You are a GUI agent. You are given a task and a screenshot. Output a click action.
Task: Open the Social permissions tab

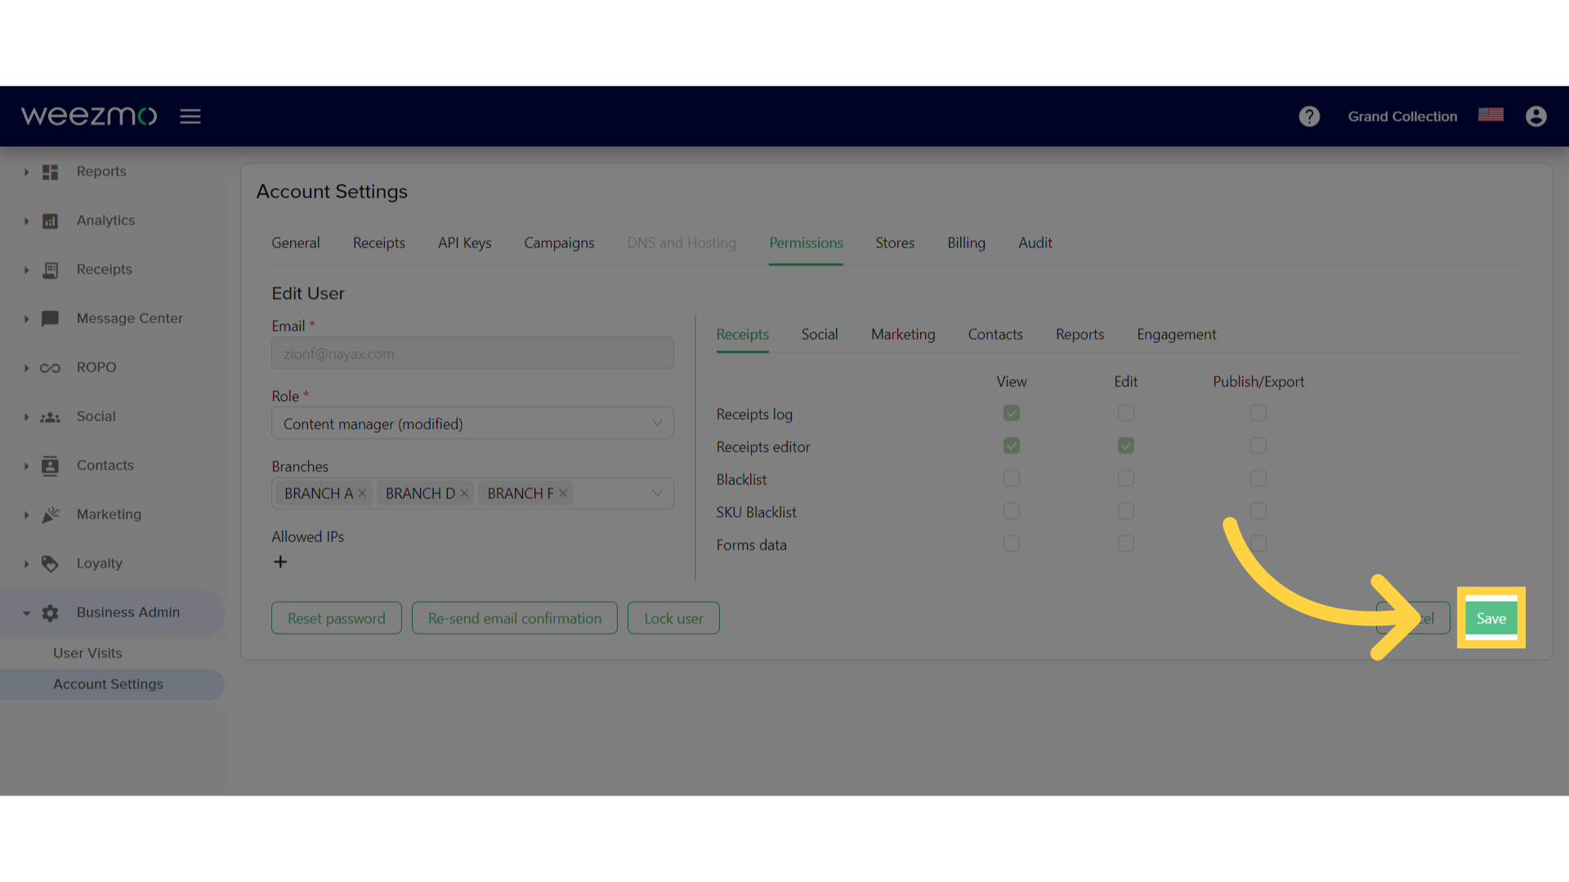click(820, 335)
